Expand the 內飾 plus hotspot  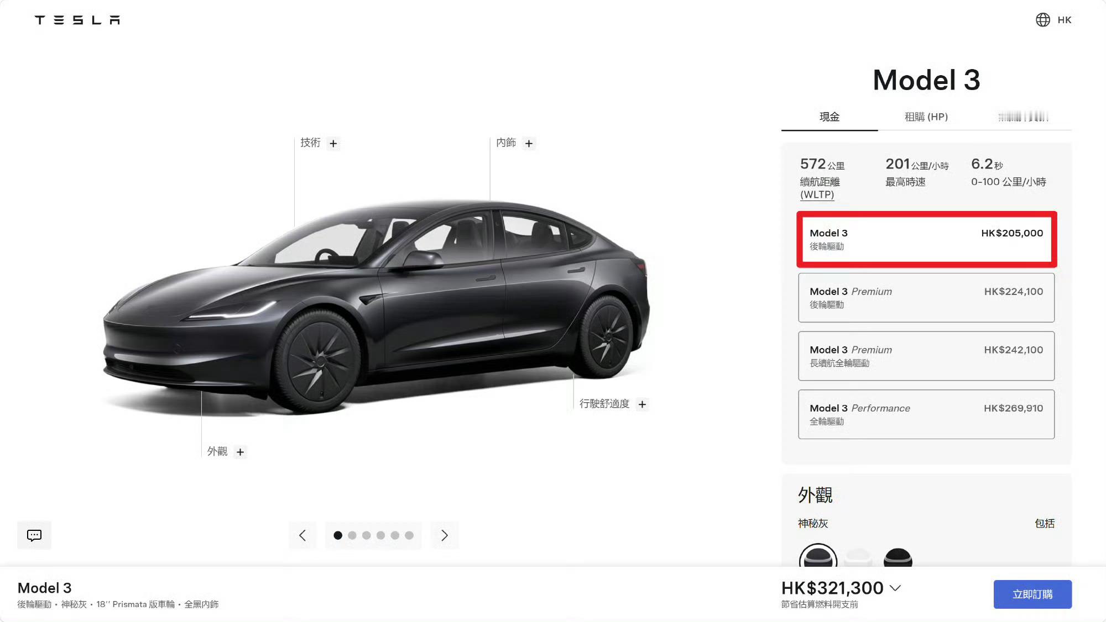(529, 144)
